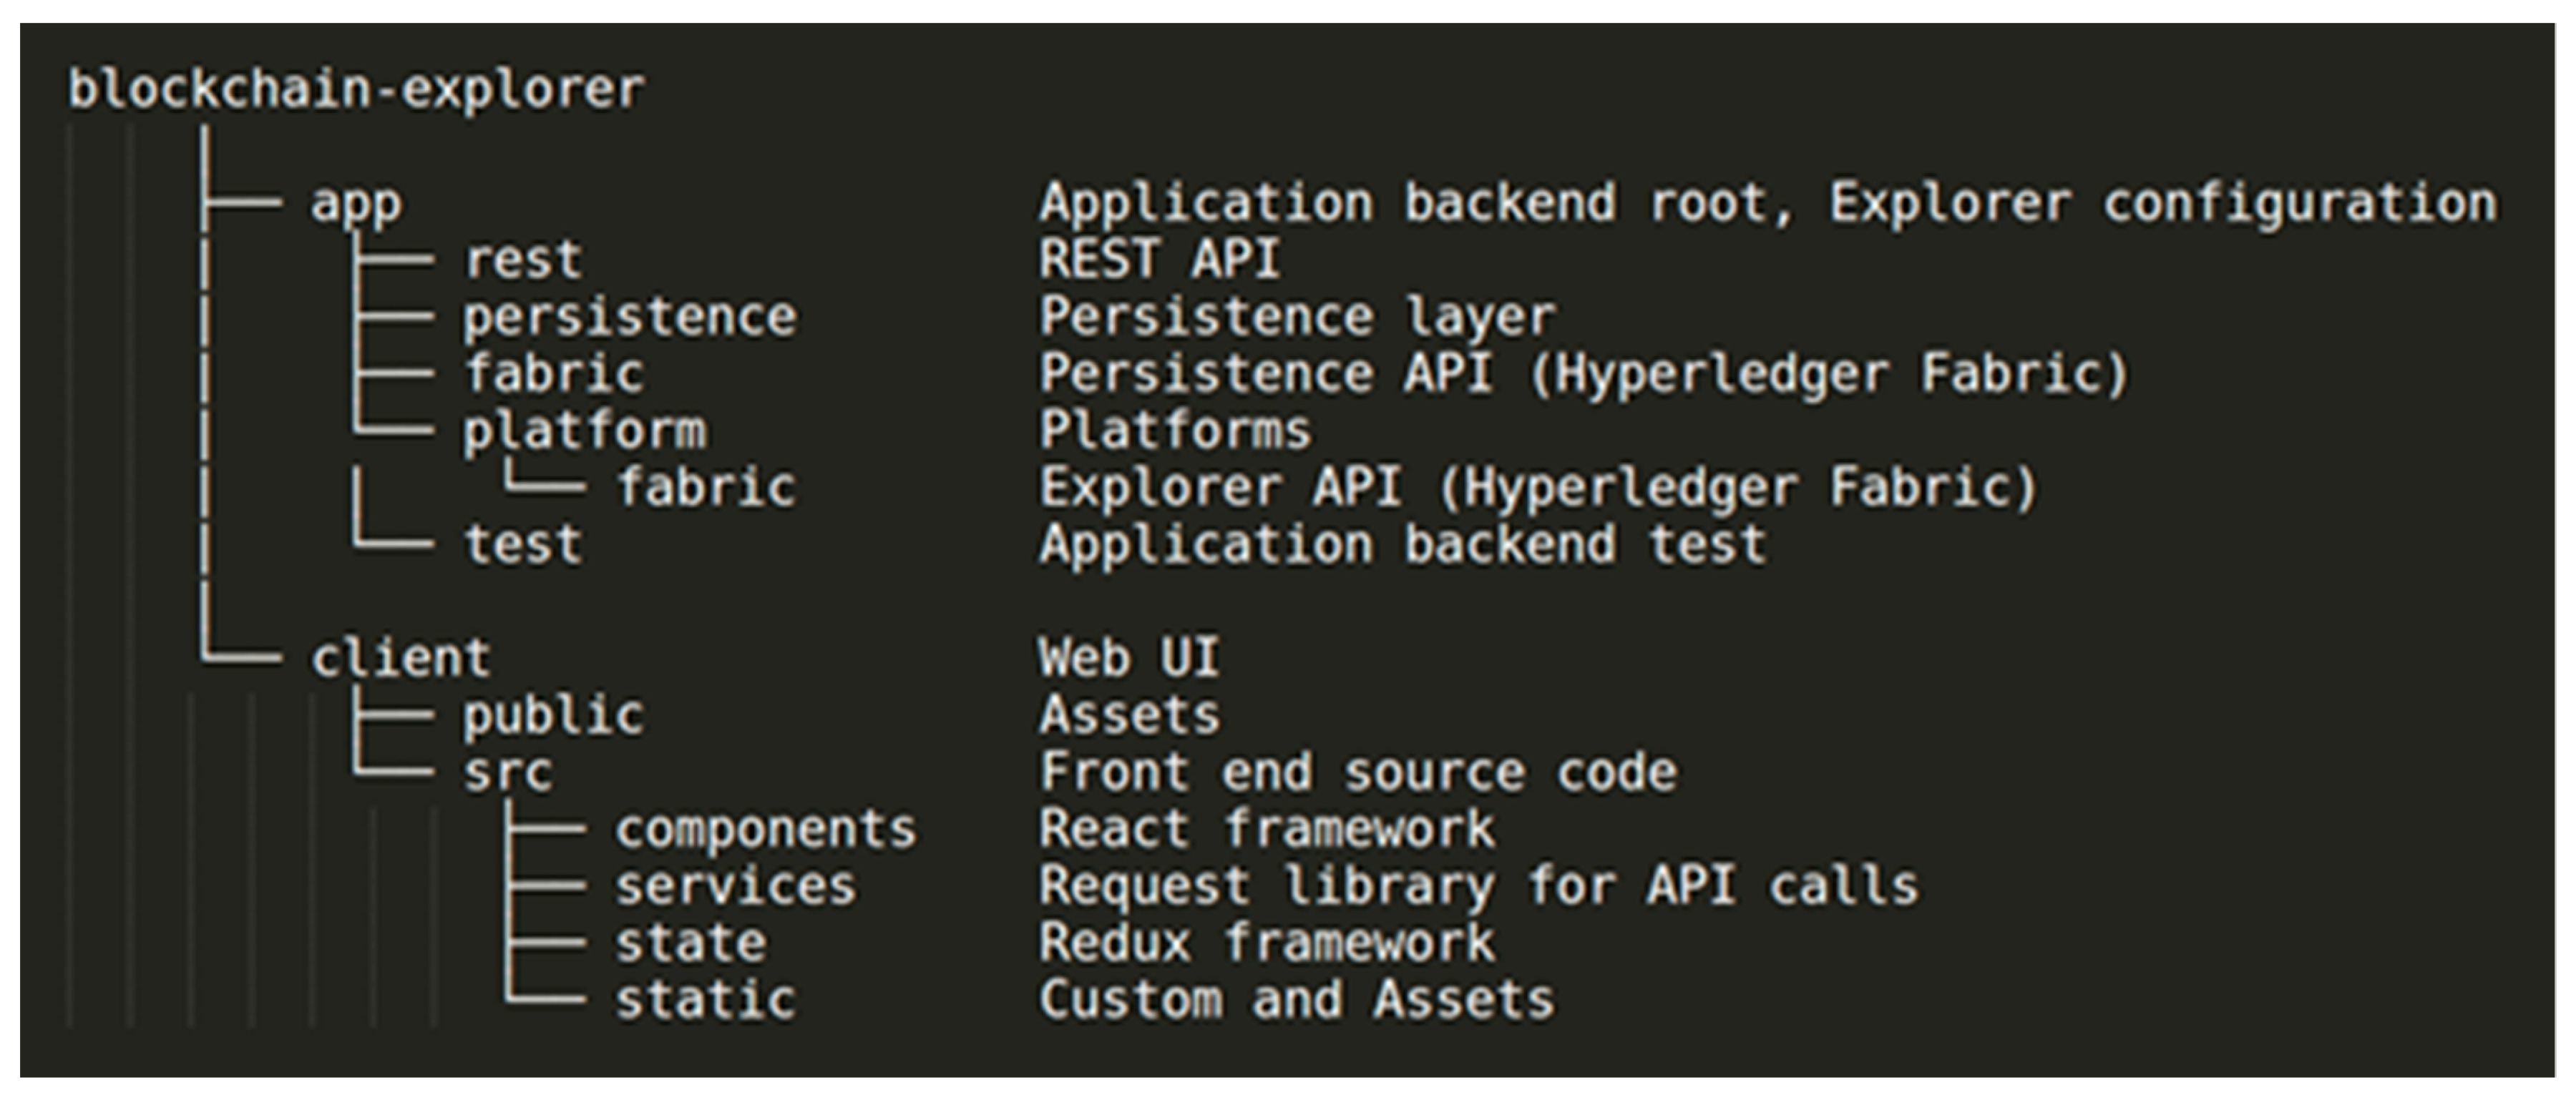
Task: Click "Explorer API (Hyperledger Fabric)" description
Action: (1538, 488)
